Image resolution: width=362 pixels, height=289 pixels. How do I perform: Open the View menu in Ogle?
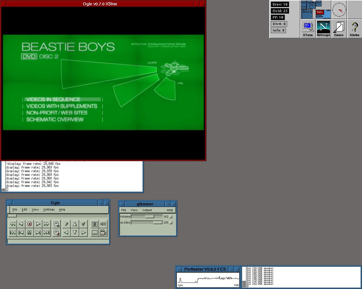coord(35,209)
